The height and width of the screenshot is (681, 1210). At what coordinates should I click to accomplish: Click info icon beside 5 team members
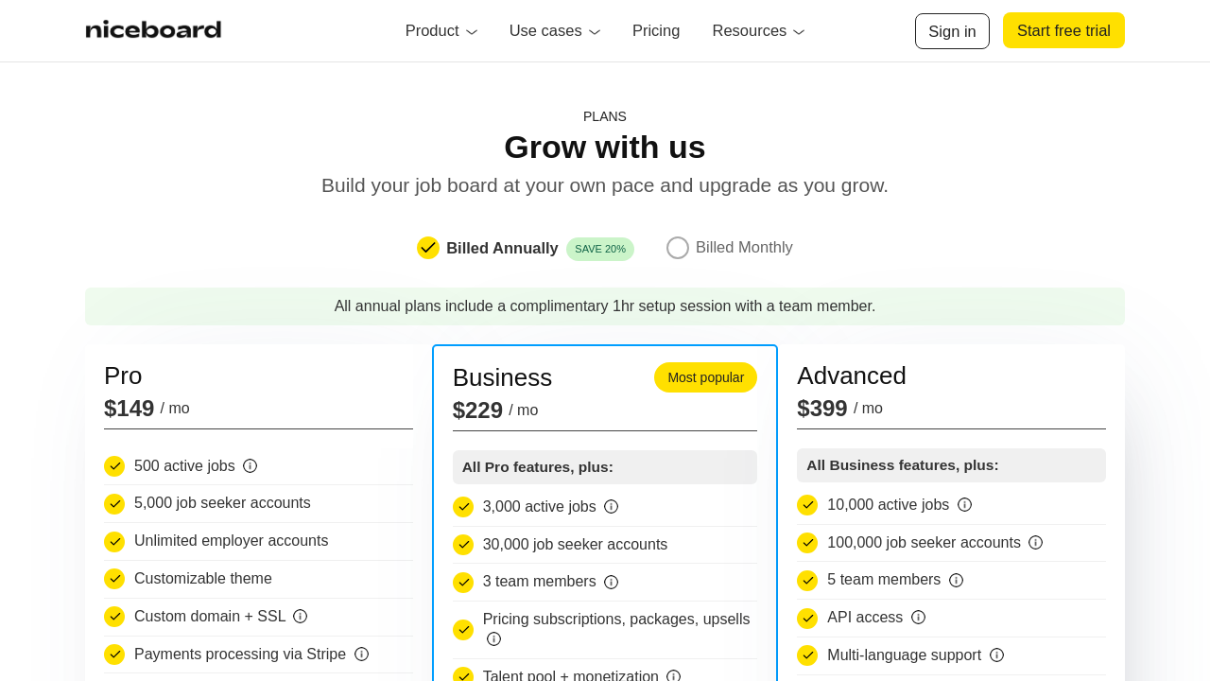click(x=956, y=581)
